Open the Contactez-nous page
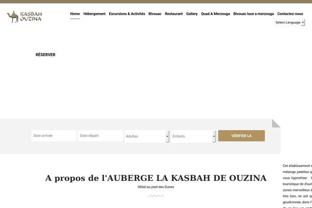 [290, 14]
